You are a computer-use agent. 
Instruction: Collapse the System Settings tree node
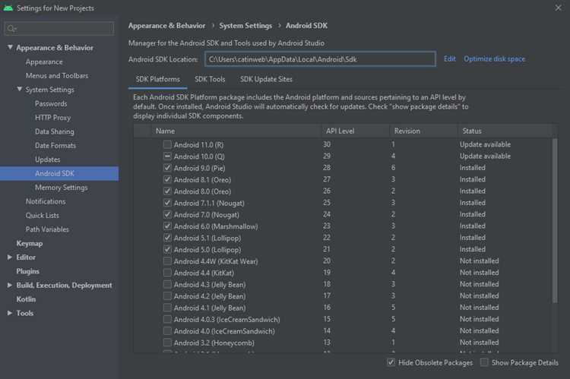(20, 89)
